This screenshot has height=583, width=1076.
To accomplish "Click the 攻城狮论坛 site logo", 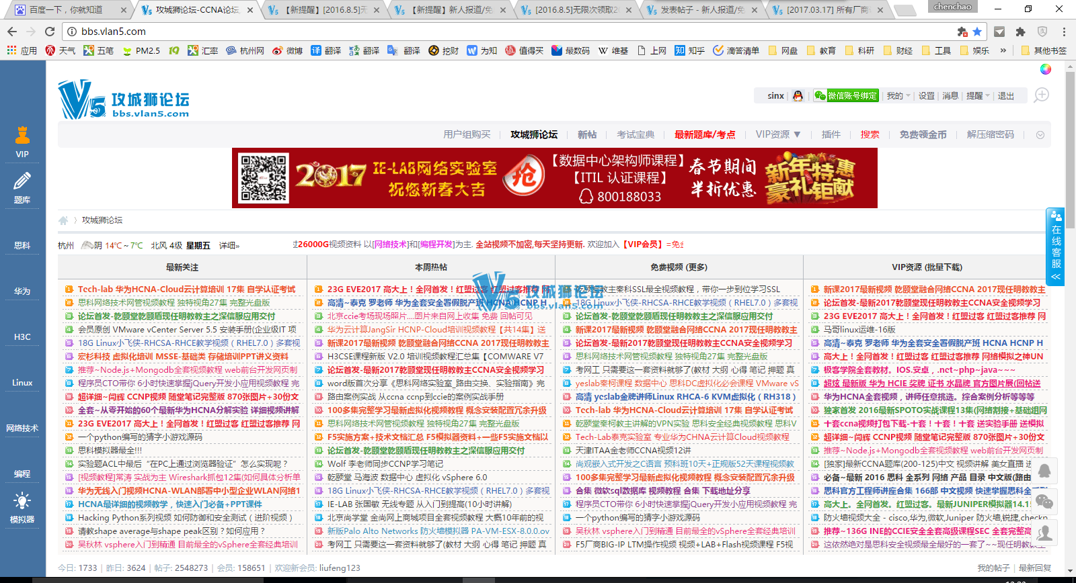I will (124, 99).
